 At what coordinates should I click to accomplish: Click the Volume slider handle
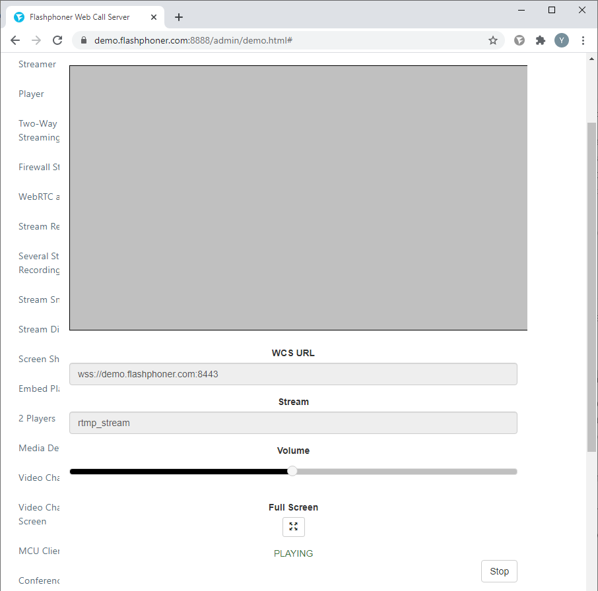coord(292,471)
